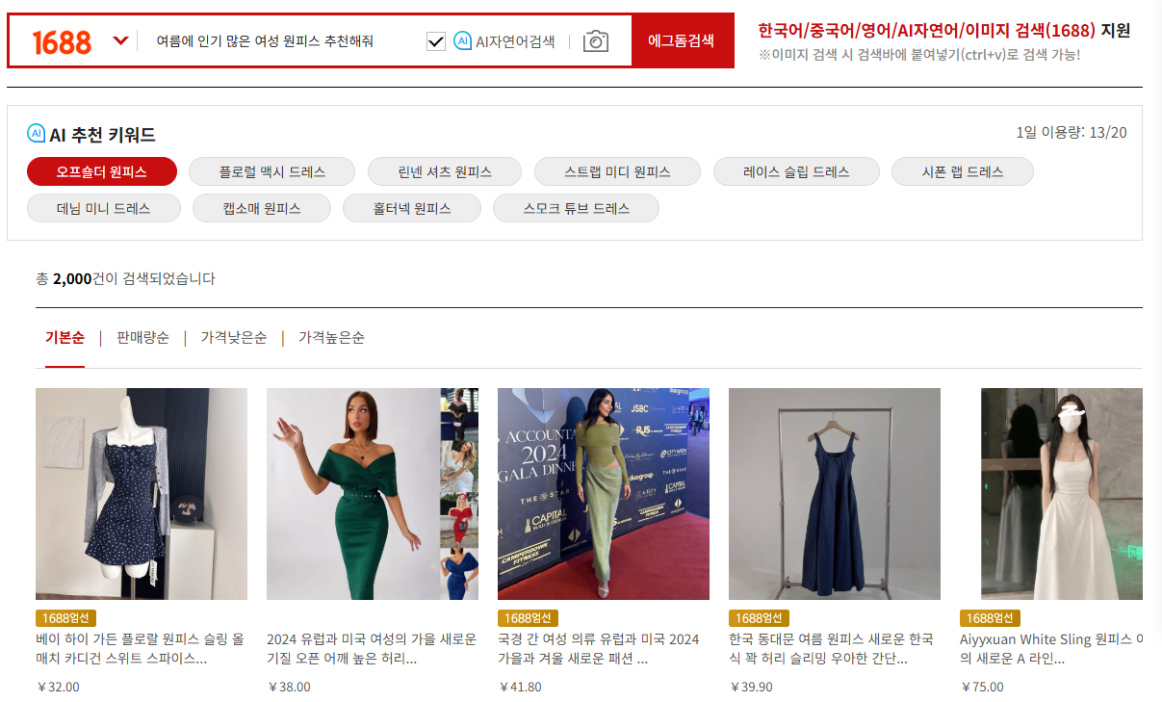Screen dimensions: 1162x702
Task: Select the blue dress side thumbnail
Action: 460,574
